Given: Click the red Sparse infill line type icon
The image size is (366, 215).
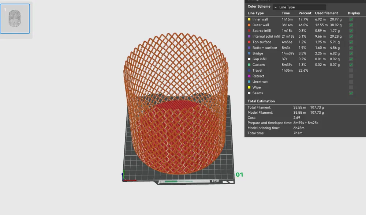Looking at the screenshot, I should 250,31.
